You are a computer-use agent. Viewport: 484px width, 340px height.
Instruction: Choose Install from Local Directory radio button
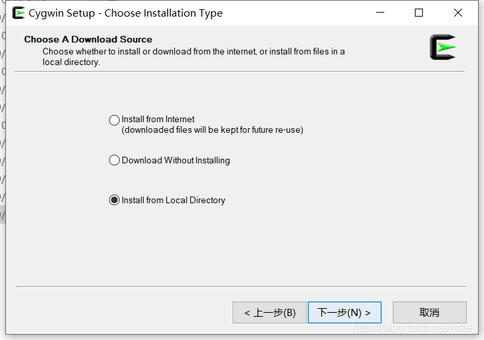click(x=114, y=200)
